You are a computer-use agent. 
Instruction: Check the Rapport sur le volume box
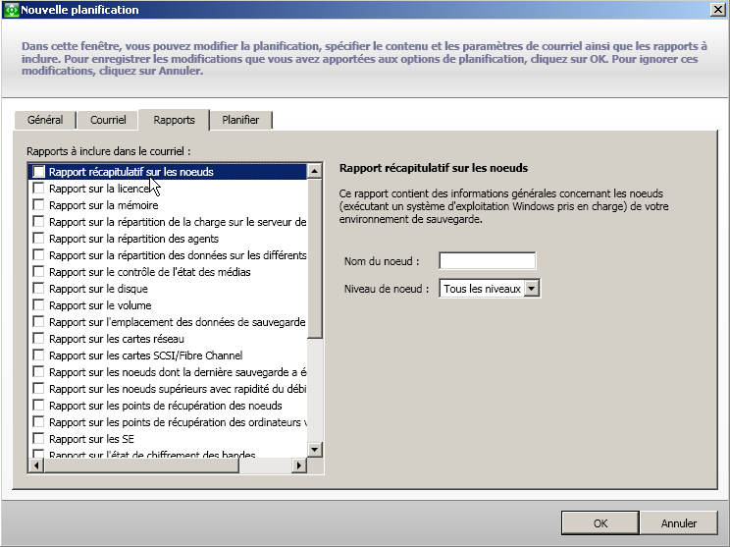38,305
